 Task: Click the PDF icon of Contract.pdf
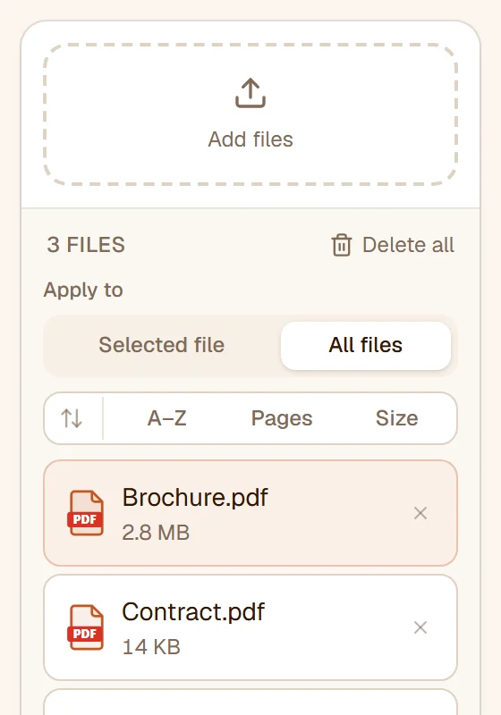(x=85, y=627)
